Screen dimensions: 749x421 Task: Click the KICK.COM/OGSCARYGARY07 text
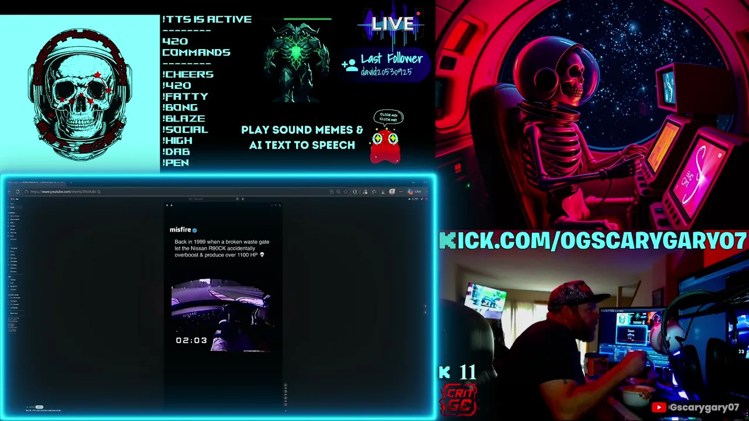coord(593,241)
